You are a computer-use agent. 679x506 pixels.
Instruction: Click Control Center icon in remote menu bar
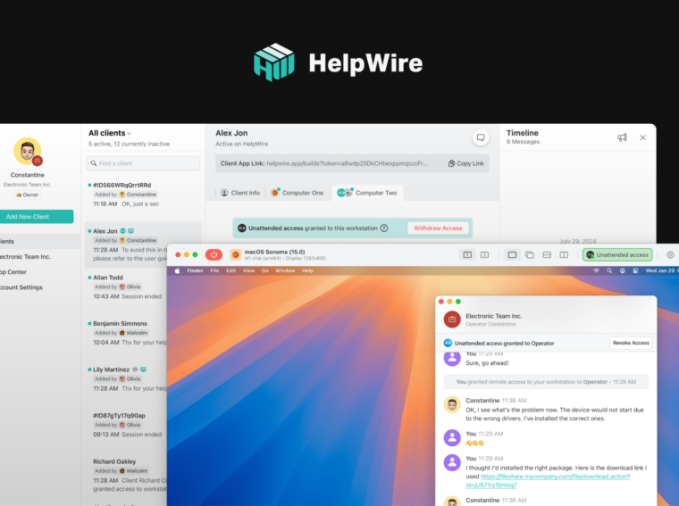[635, 270]
